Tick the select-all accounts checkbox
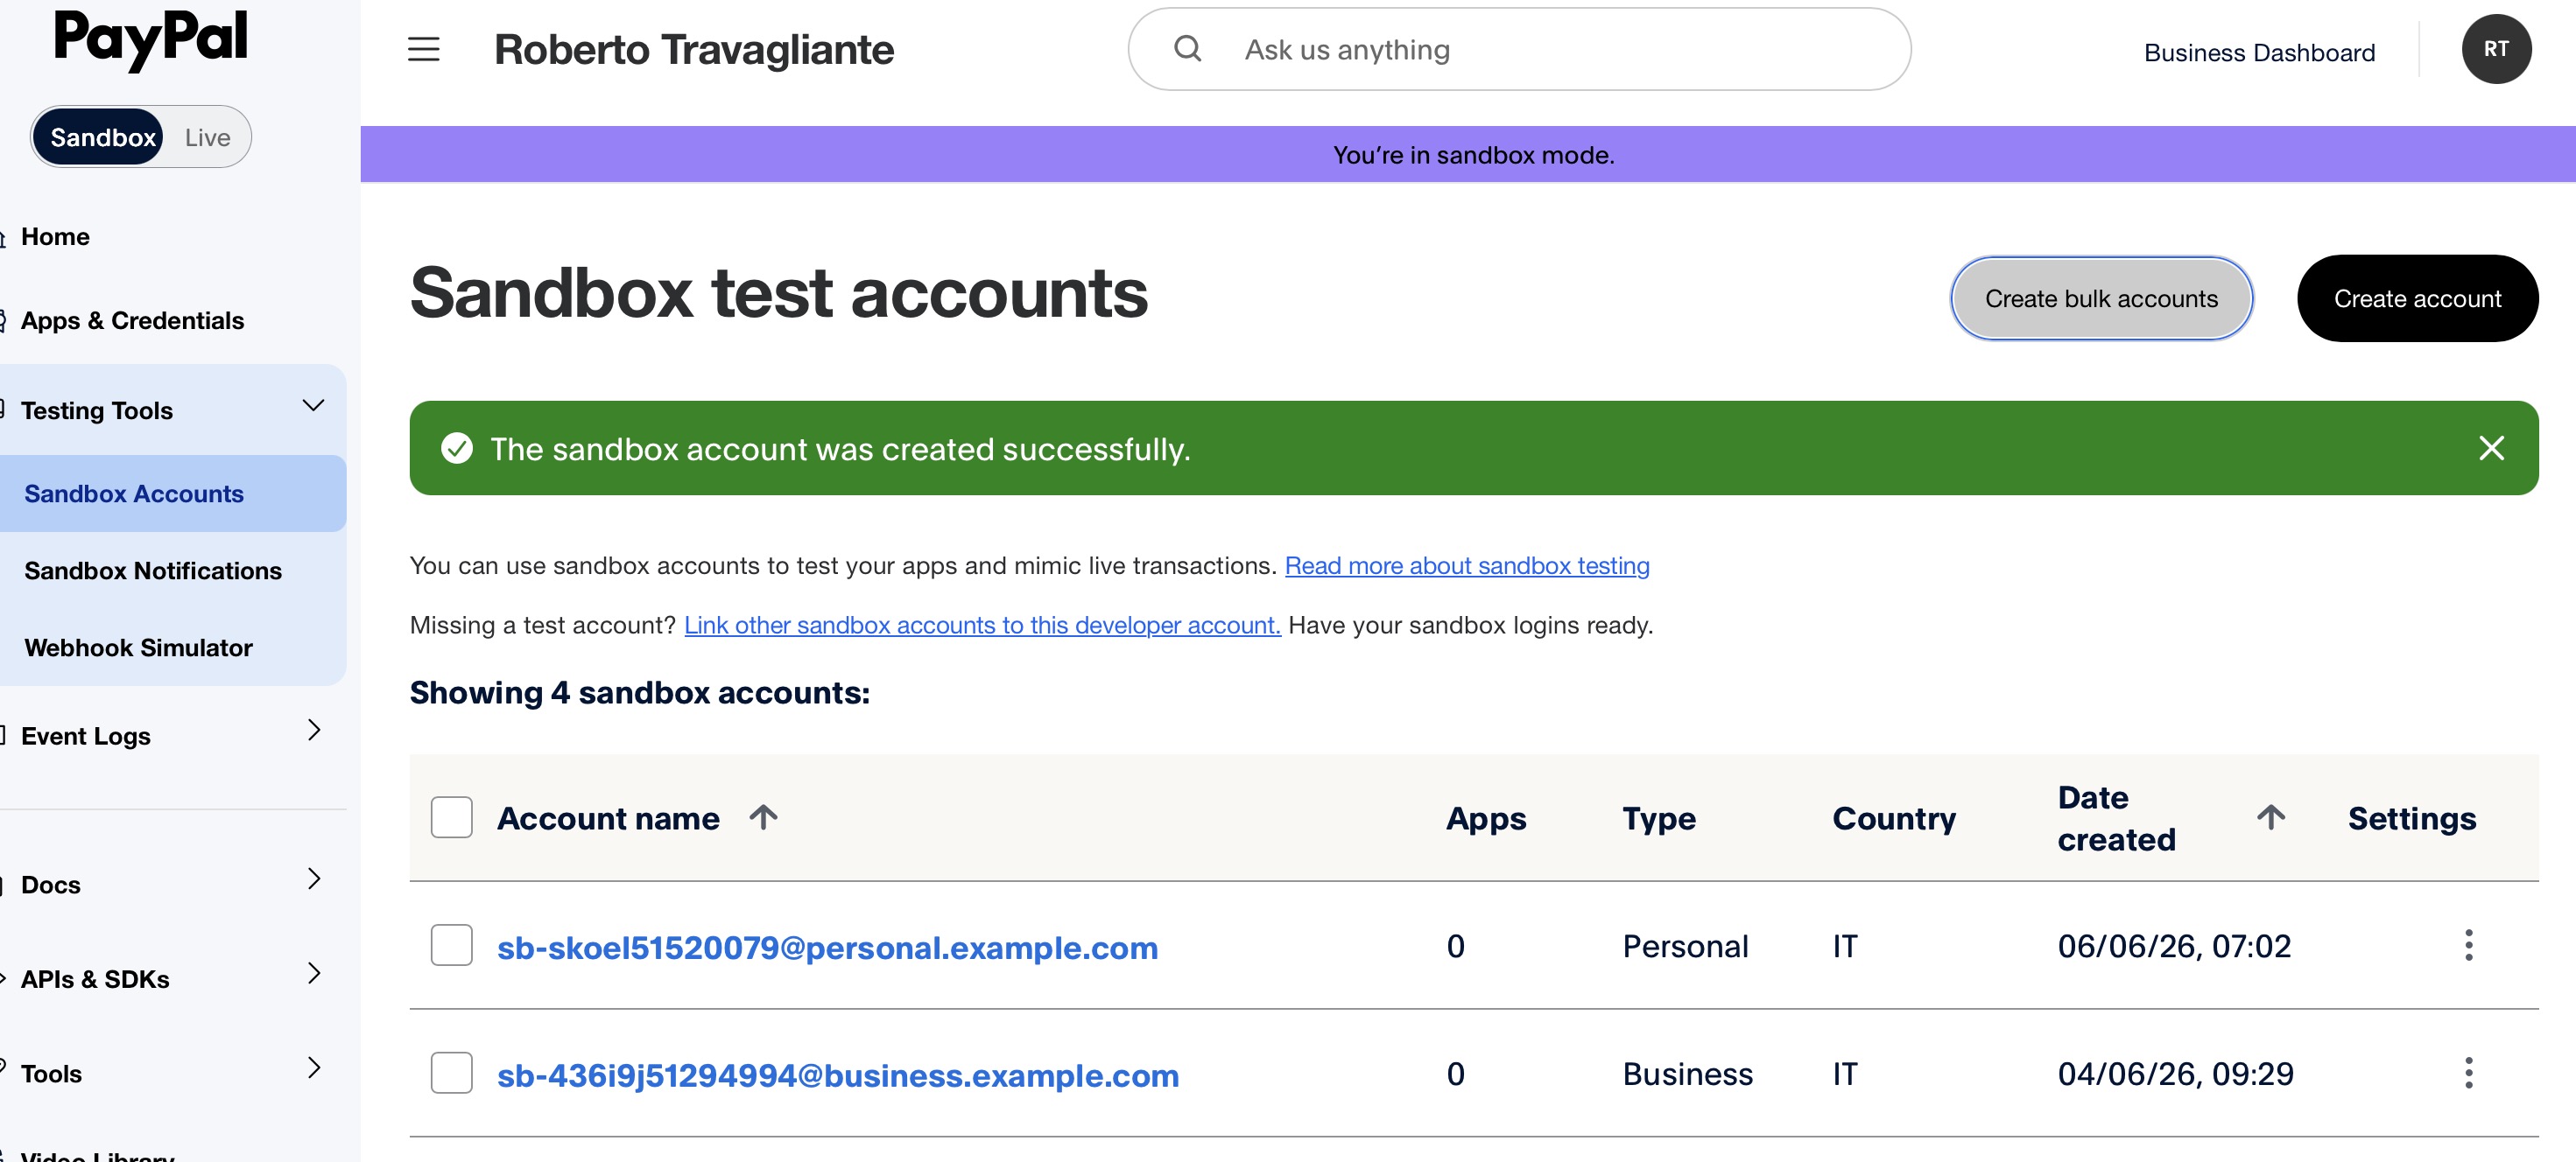 [451, 817]
